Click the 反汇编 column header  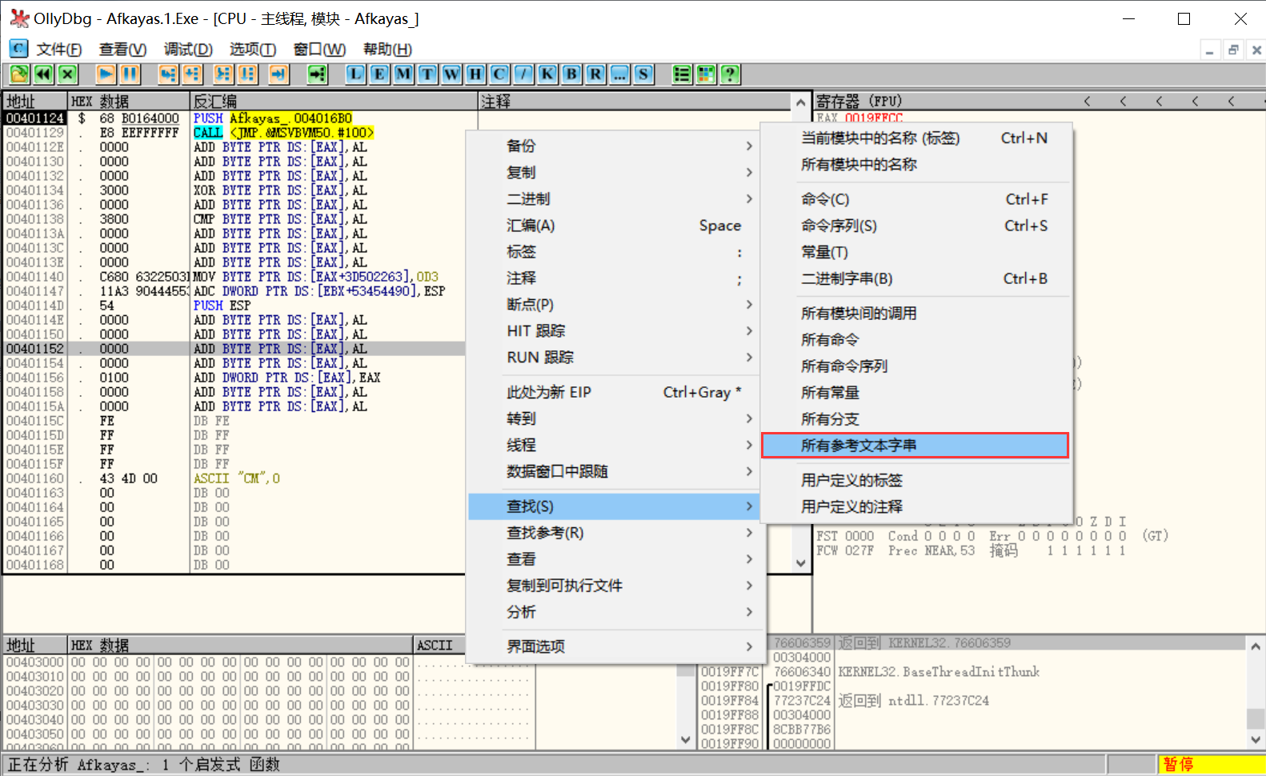click(334, 102)
